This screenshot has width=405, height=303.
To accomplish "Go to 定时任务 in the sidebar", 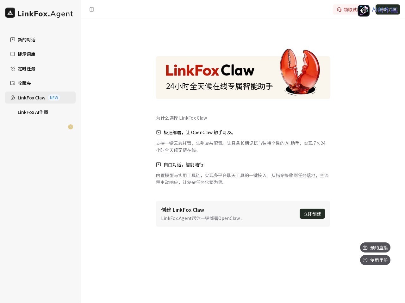I will pos(40,68).
